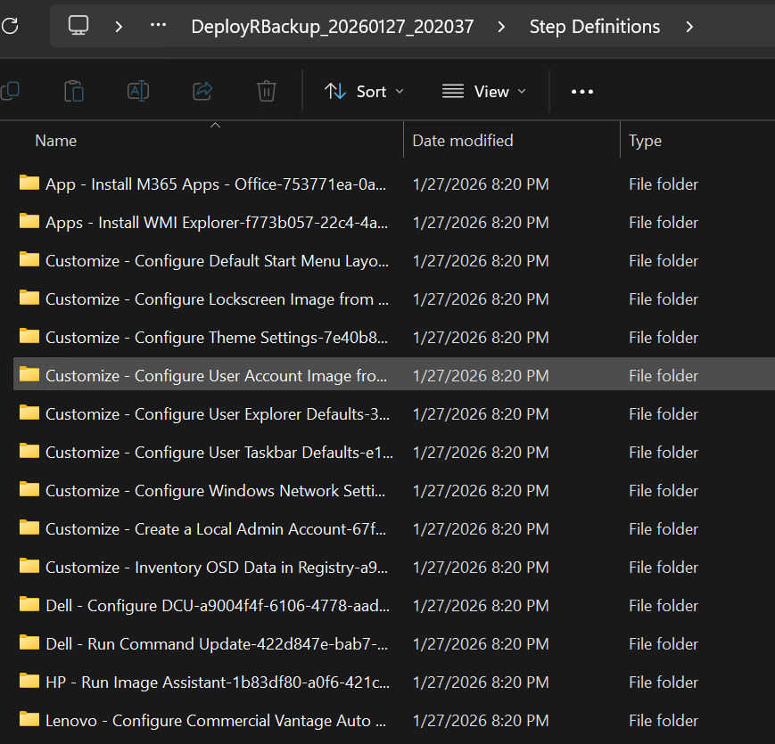Click the Step Definitions breadcrumb
Image resolution: width=775 pixels, height=744 pixels.
tap(595, 27)
